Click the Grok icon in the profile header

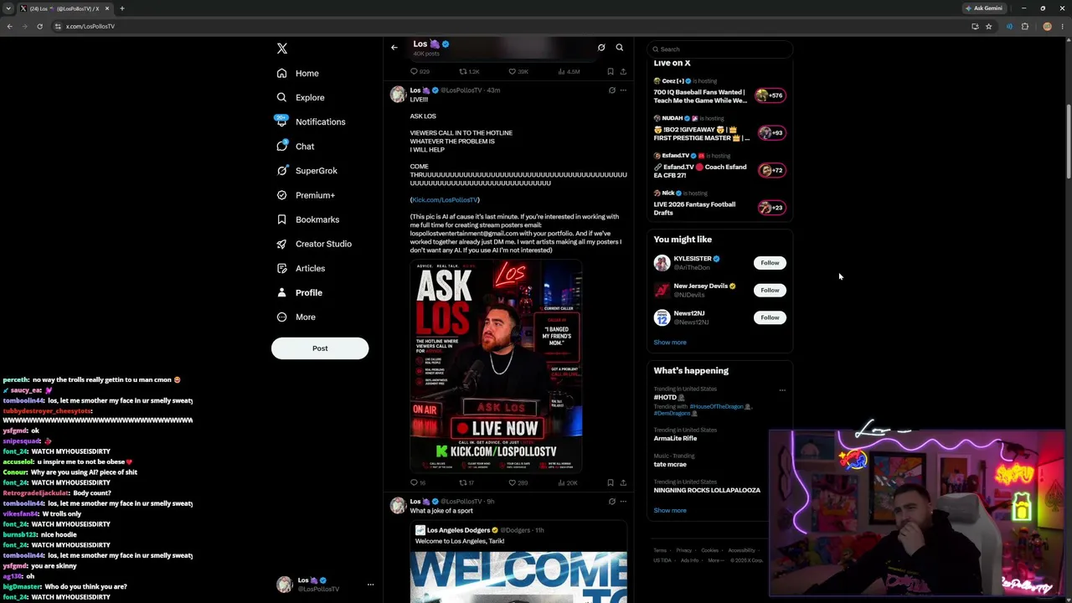[x=601, y=48]
